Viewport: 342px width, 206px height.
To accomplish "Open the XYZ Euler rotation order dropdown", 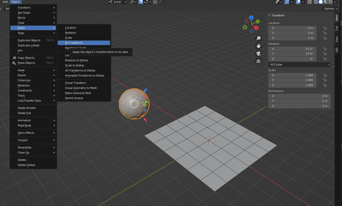I will (x=299, y=65).
